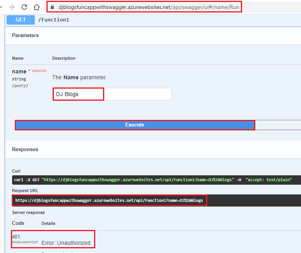Select the Parameters section heading
Image resolution: width=301 pixels, height=253 pixels.
tap(25, 35)
